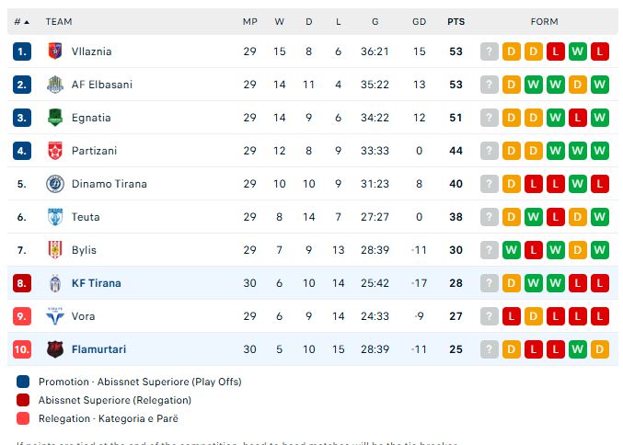The height and width of the screenshot is (445, 623).
Task: Click the AF Elbasani club crest
Action: coord(55,85)
